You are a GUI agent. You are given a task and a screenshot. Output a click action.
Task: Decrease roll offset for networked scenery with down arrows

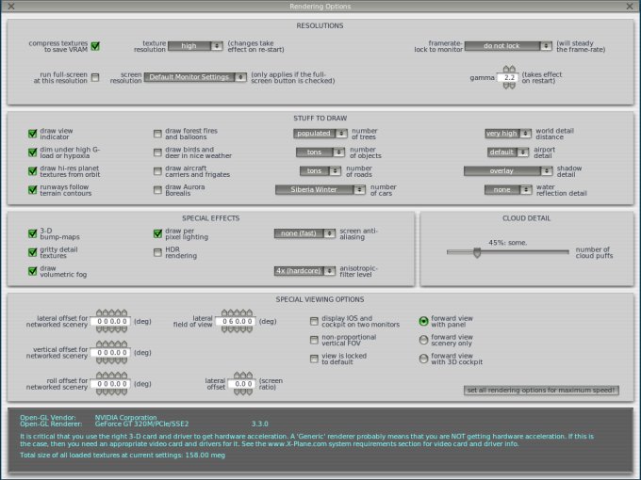(111, 392)
